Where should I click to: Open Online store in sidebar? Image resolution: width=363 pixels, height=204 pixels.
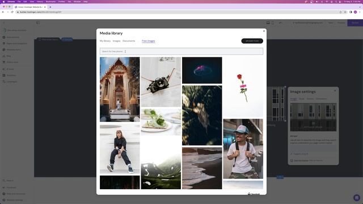coord(10,62)
